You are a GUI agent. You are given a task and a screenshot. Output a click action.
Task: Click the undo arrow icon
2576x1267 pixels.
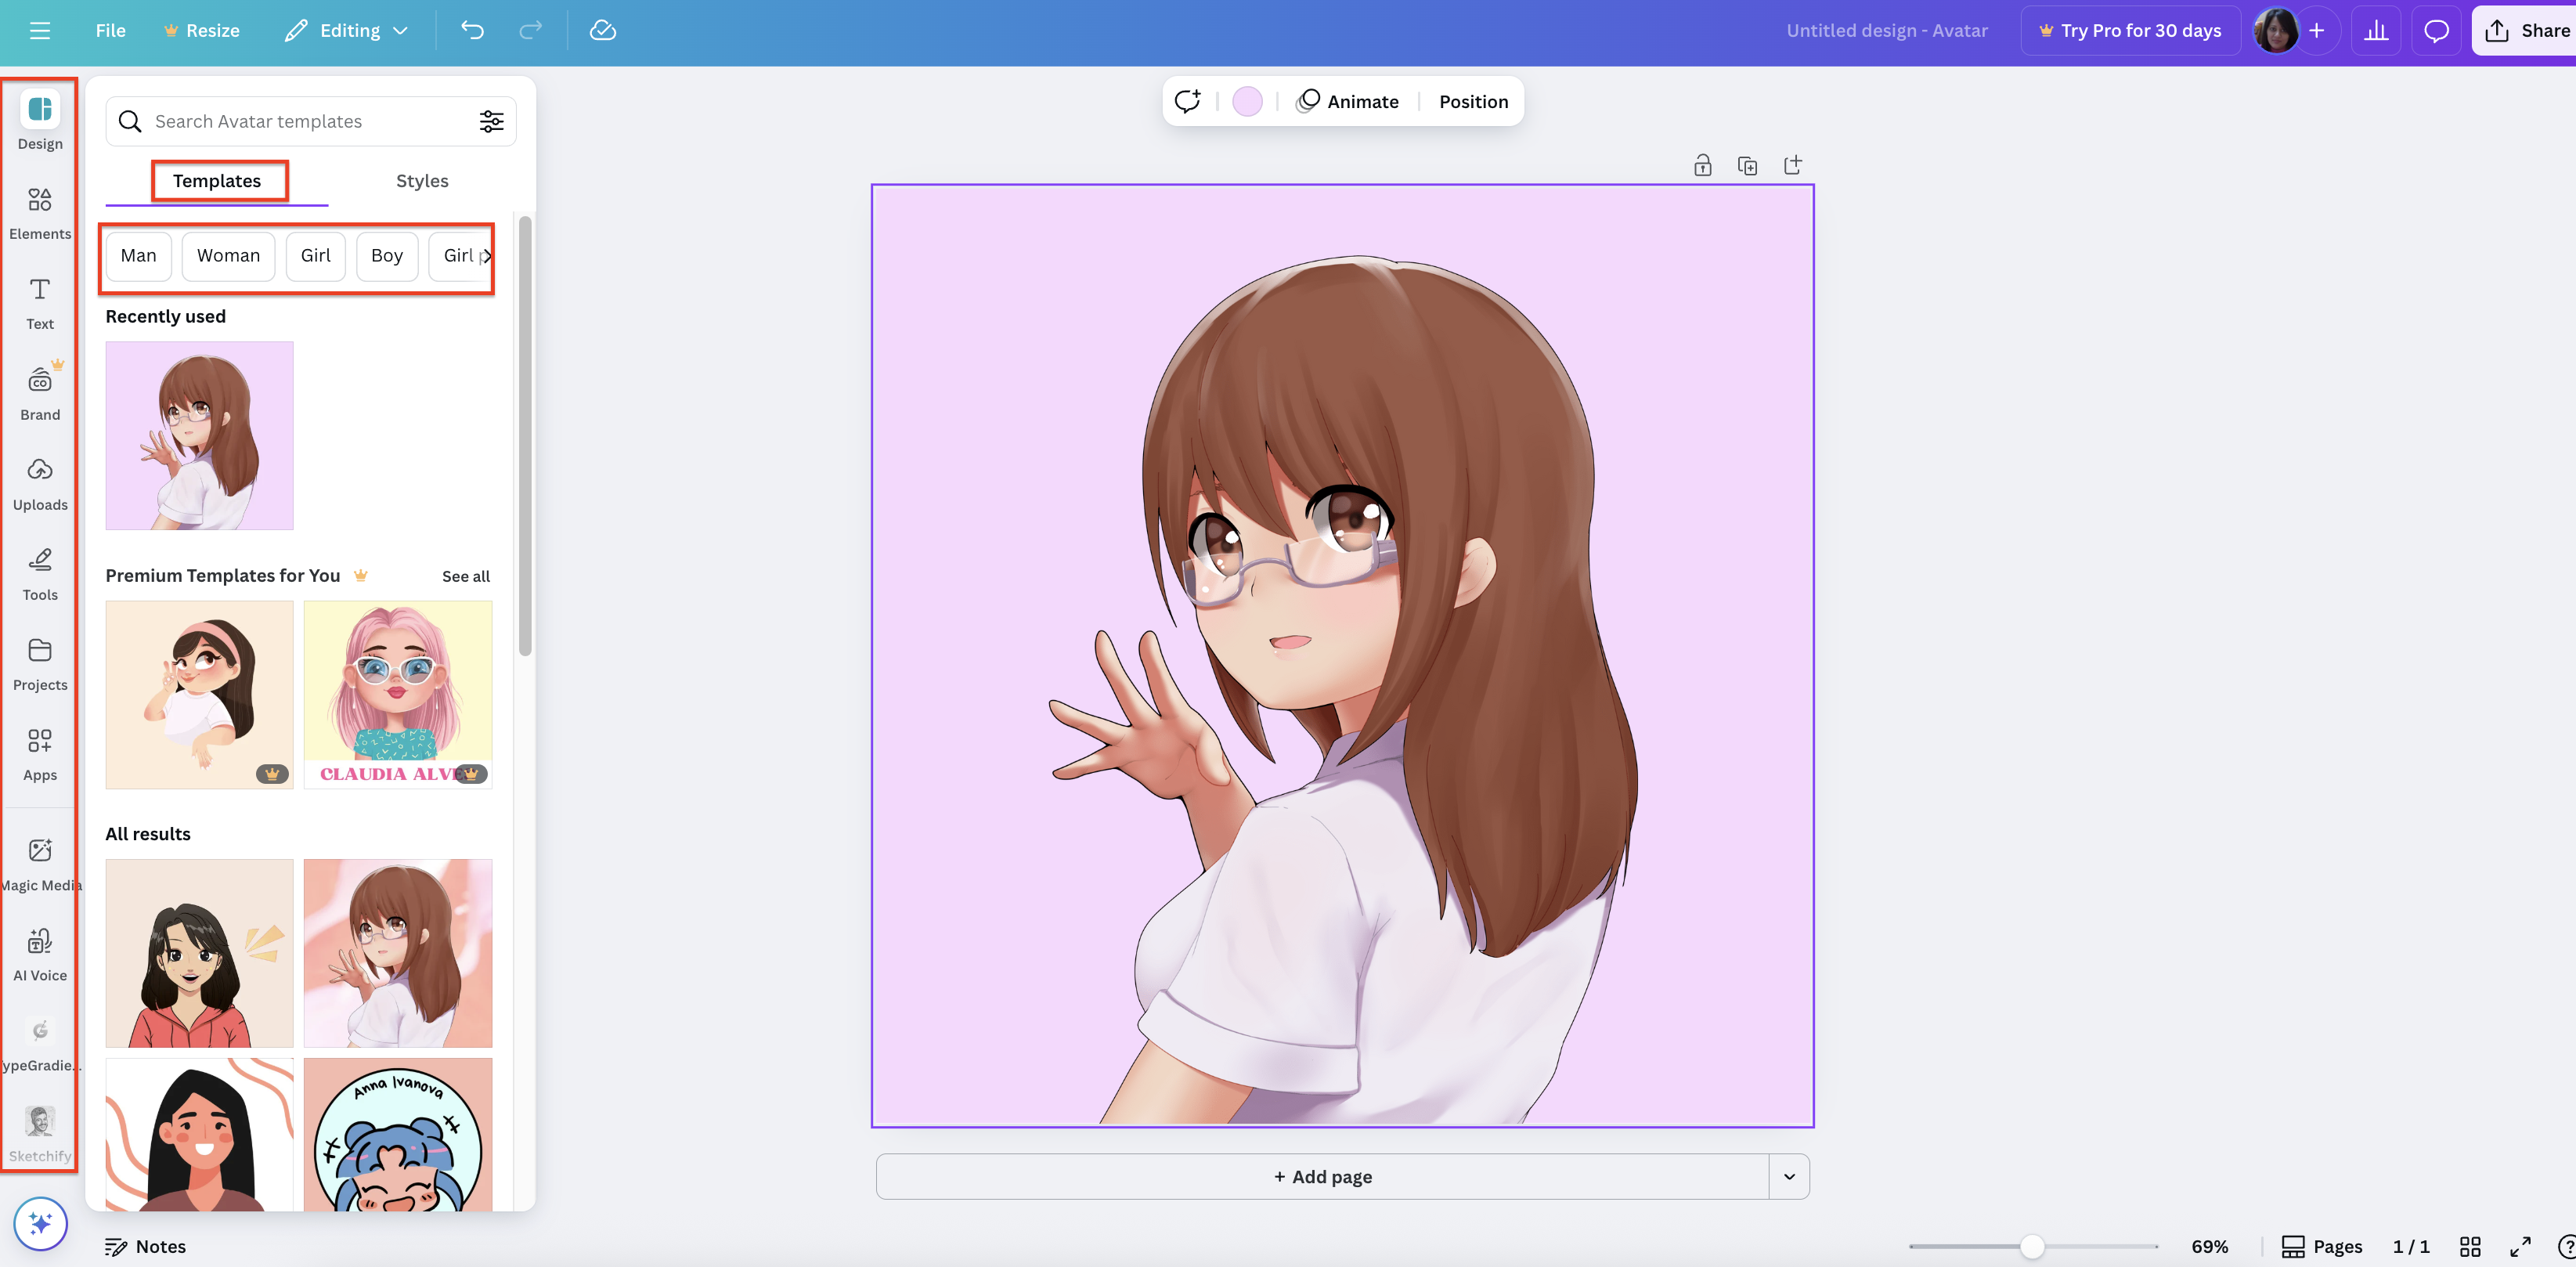472,30
